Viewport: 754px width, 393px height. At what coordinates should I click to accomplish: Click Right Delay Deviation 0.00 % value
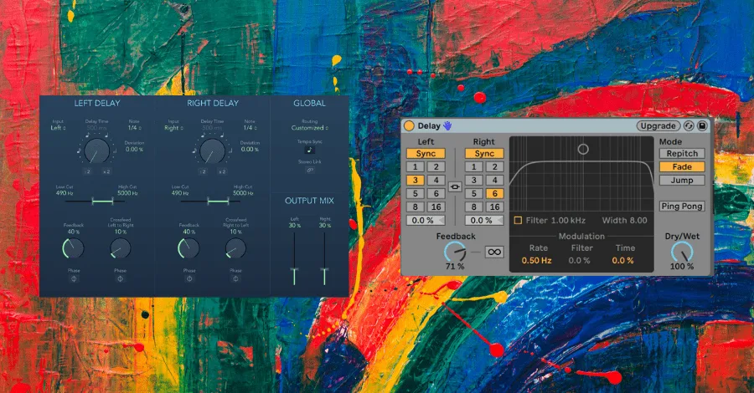point(250,149)
